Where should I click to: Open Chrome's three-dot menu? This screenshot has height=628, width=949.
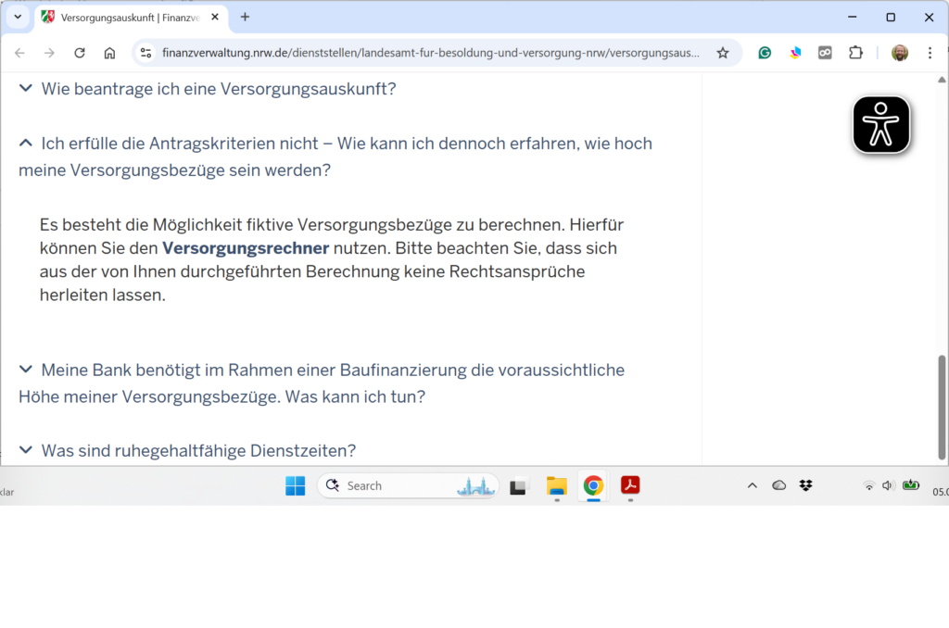click(930, 53)
